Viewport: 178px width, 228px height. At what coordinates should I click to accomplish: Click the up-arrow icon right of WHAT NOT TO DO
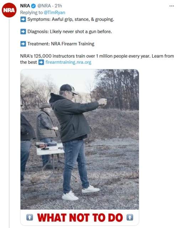[130, 218]
